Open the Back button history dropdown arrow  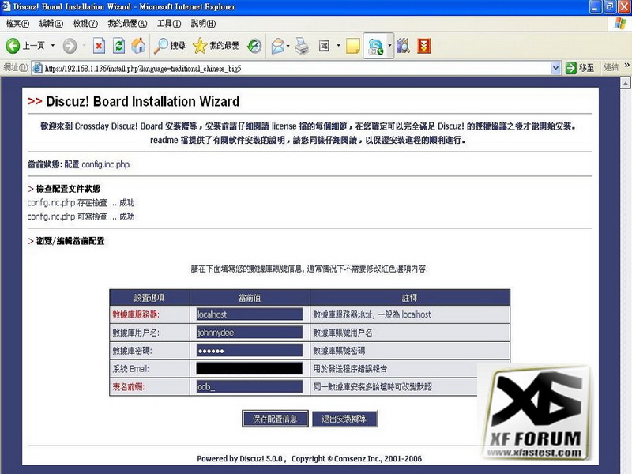[52, 46]
